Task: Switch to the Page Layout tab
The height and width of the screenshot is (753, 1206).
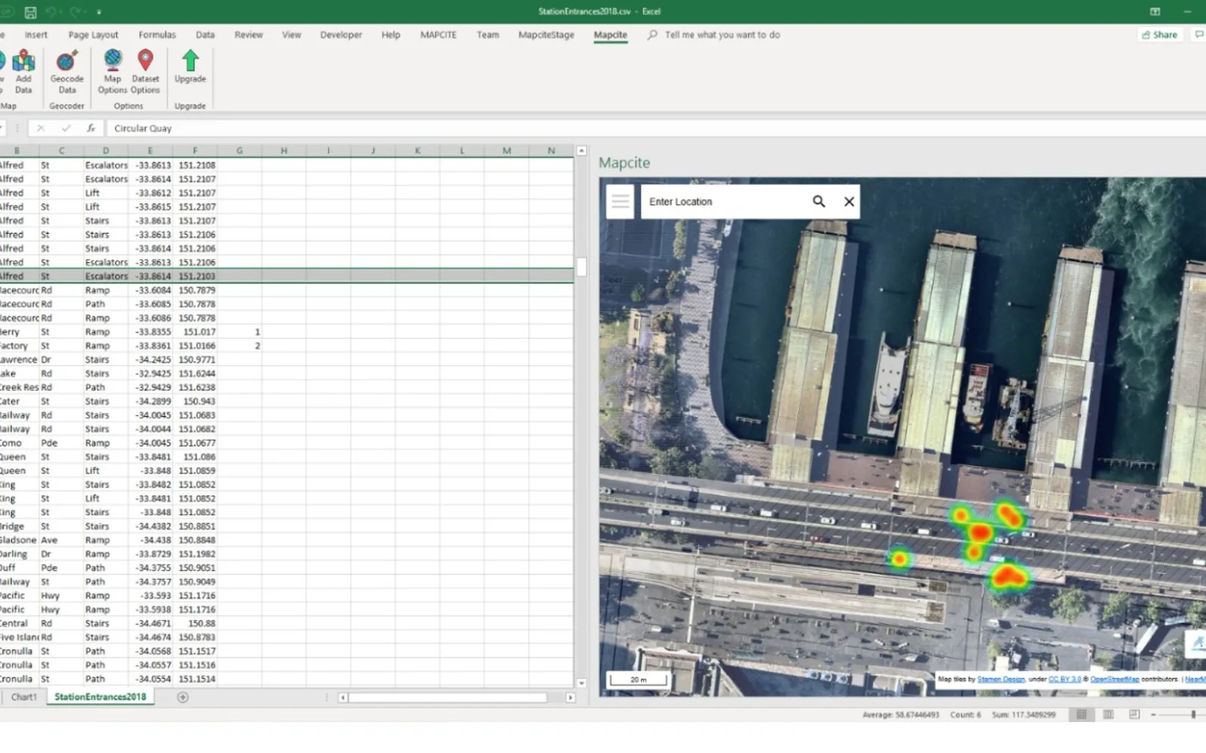Action: click(x=93, y=35)
